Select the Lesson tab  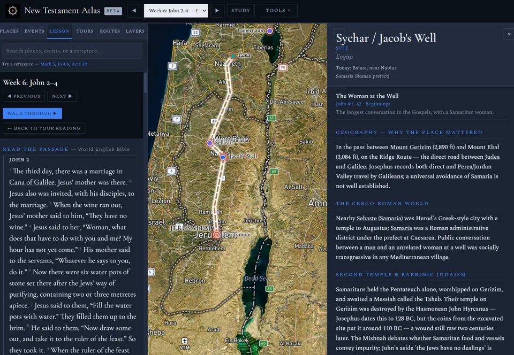[x=59, y=31]
